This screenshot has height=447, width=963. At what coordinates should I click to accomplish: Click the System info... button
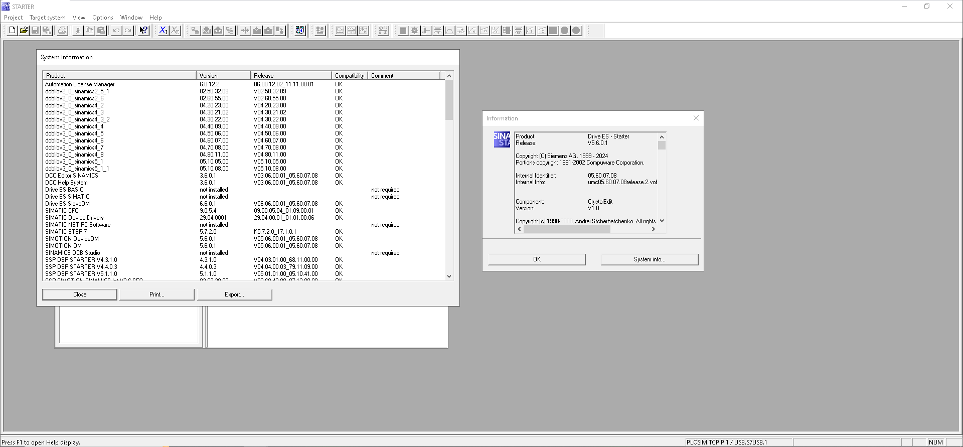tap(649, 259)
